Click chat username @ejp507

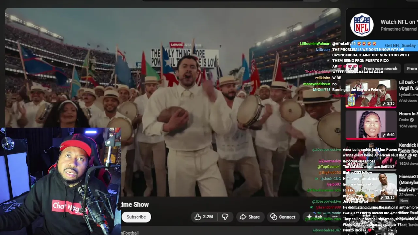[333, 184]
